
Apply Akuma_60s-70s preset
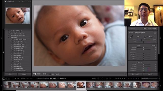(x=18, y=49)
